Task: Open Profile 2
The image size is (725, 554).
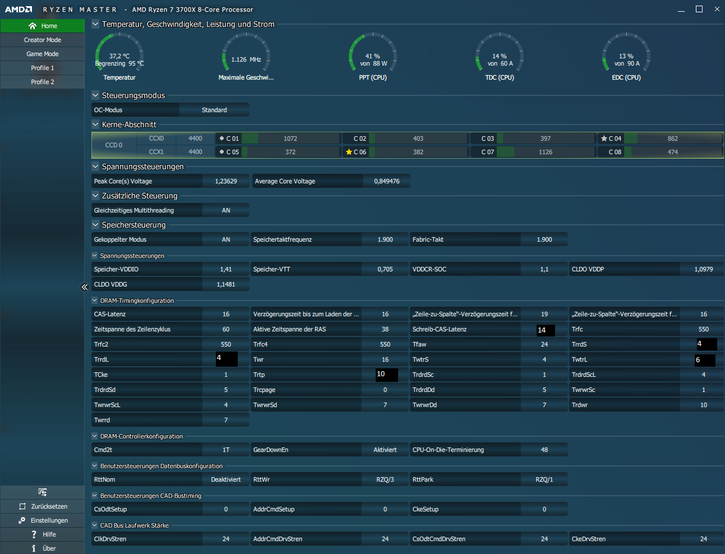Action: (x=43, y=82)
